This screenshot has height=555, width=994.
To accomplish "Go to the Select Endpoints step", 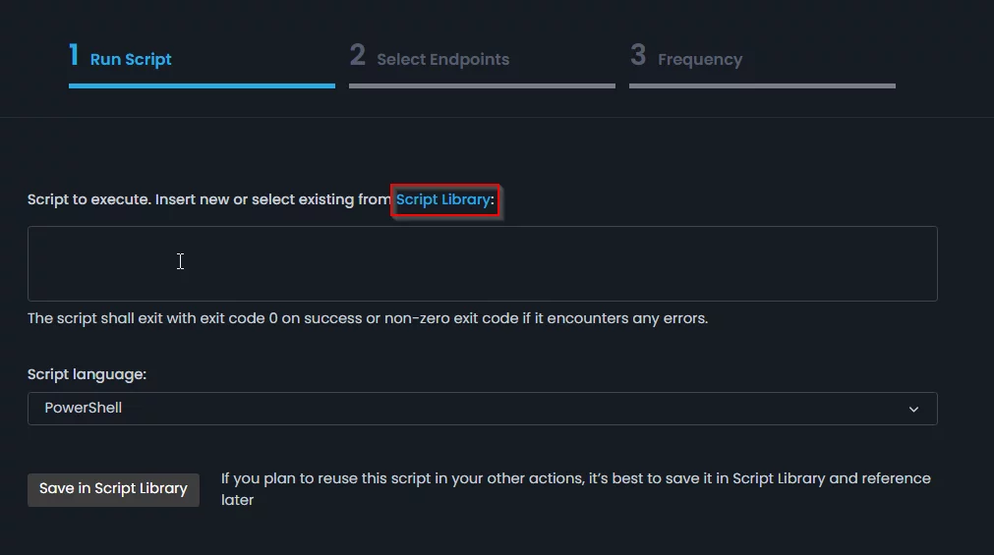I will [x=442, y=59].
